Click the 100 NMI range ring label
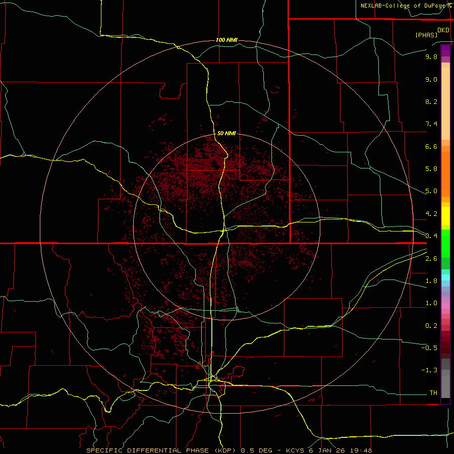The image size is (454, 454). click(x=226, y=40)
